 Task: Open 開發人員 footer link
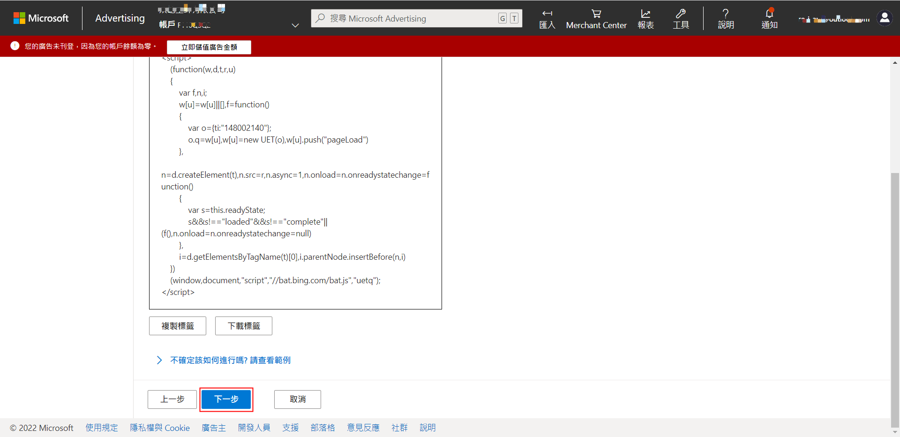254,428
